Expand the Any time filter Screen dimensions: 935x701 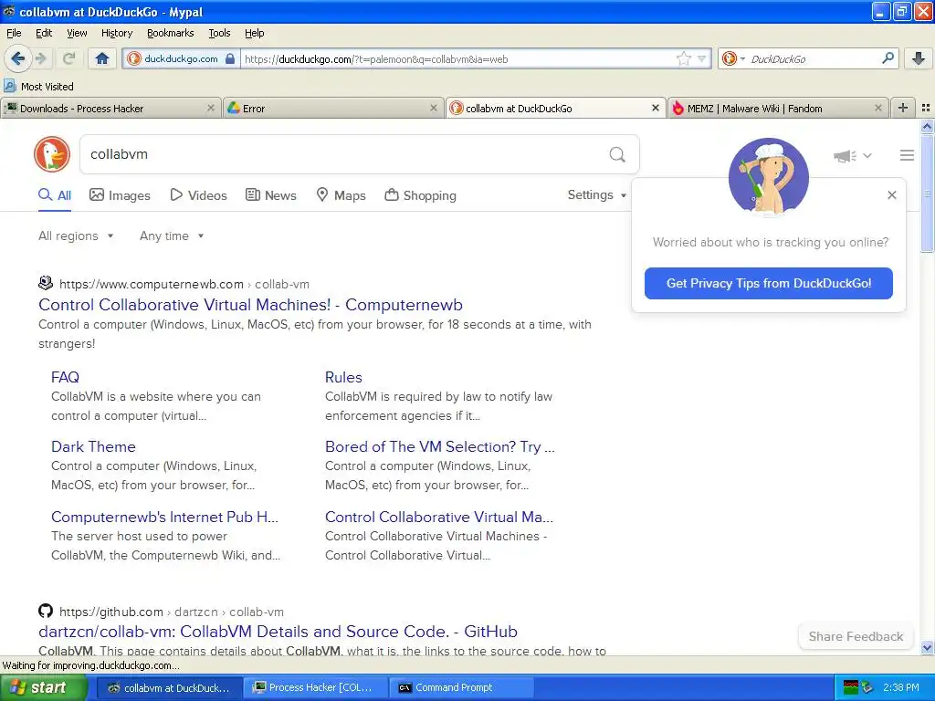tap(172, 236)
